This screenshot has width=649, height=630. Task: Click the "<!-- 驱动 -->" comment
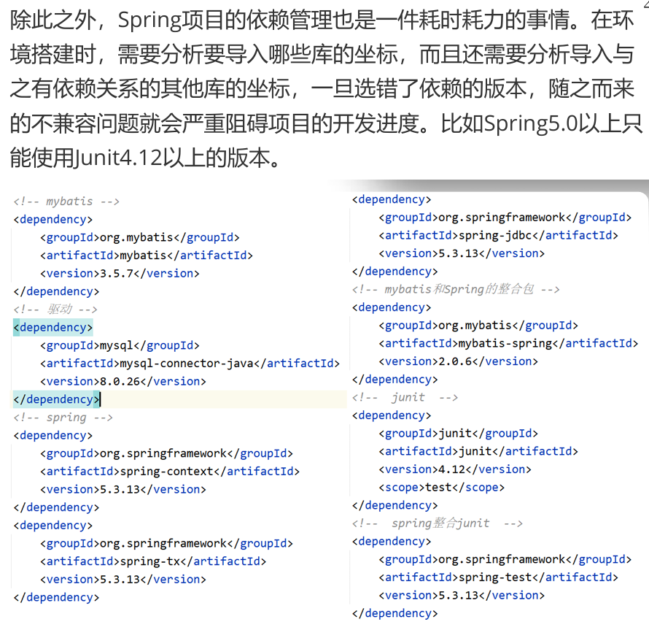coord(55,310)
